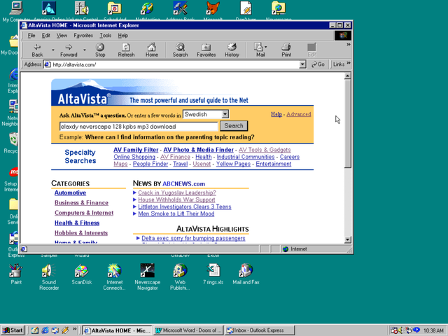This screenshot has height=336, width=448.
Task: Select Internet Connection desktop icon
Action: [x=114, y=276]
